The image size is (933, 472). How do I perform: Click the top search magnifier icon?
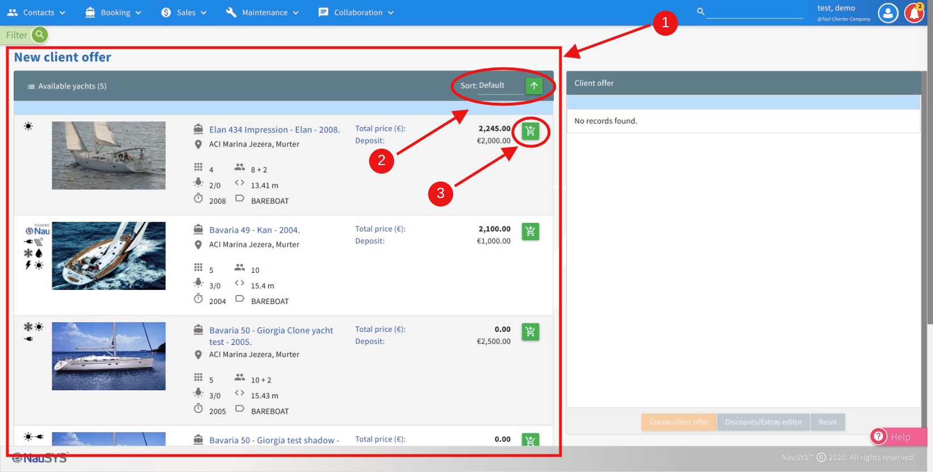(700, 11)
